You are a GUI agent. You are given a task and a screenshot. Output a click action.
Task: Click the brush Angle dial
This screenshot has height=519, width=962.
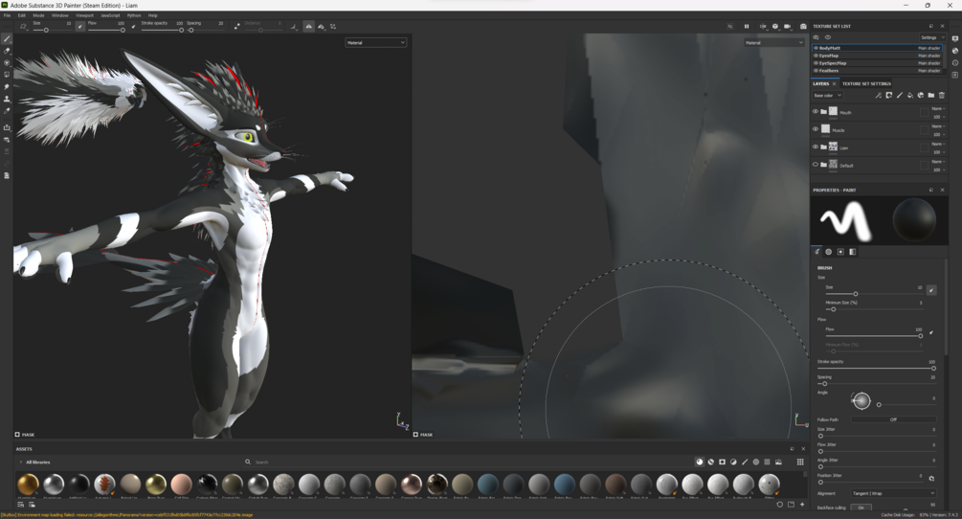coord(861,400)
